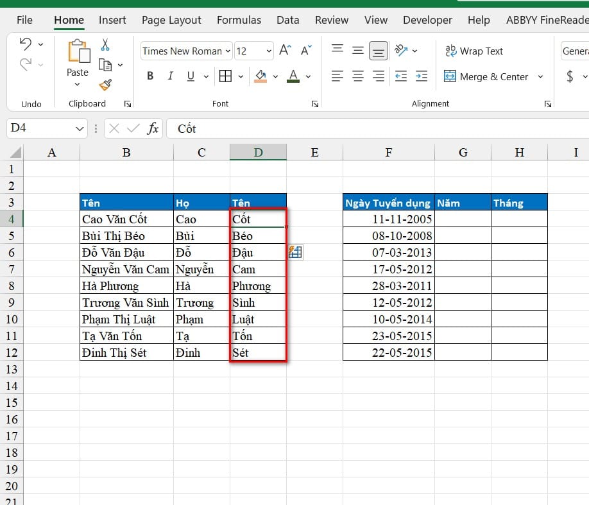Viewport: 589px width, 505px height.
Task: Click the Orientation text angle icon
Action: 401,50
